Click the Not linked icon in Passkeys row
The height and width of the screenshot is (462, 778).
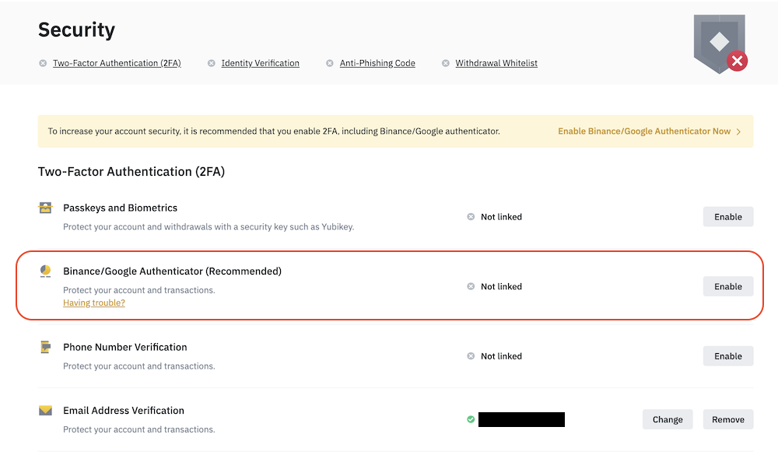point(471,217)
